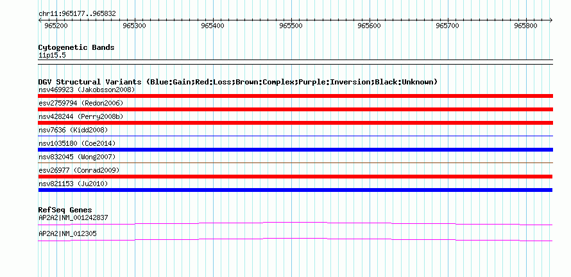571x277 pixels.
Task: Click the chr11:965177..965832 region label
Action: [x=77, y=13]
